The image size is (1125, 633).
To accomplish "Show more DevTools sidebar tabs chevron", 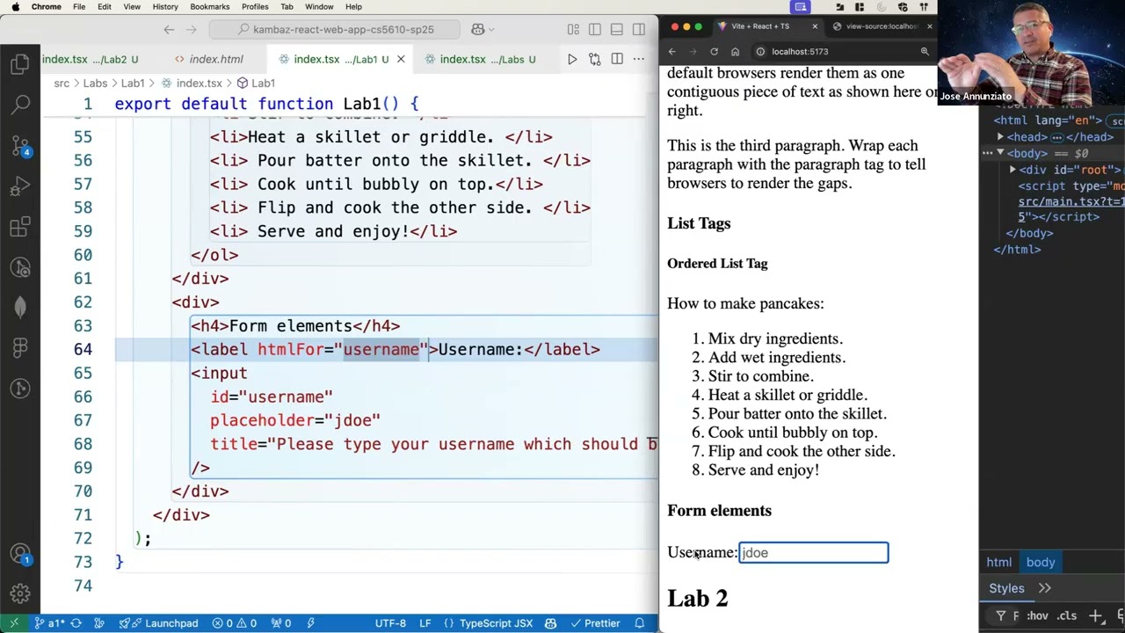I will [1044, 589].
